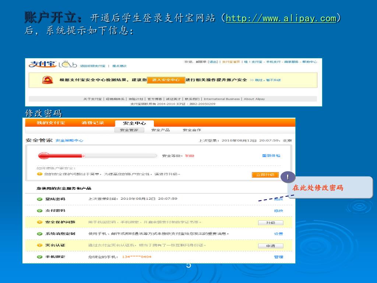Screen dimensions: 377x283
Task: Click the orange 进入安全中心 button
Action: pyautogui.click(x=166, y=80)
